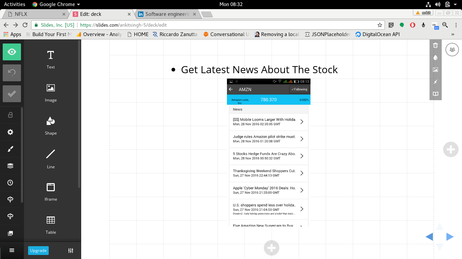Click the browser forward arrow

point(16,25)
